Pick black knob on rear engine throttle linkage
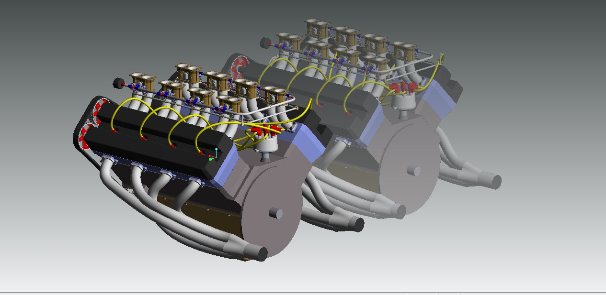Screen dimensions: 606x295 click(265, 43)
